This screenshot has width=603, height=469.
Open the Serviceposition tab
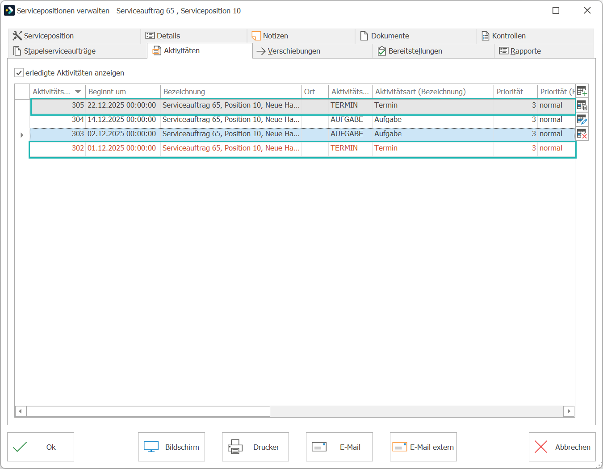tap(74, 36)
